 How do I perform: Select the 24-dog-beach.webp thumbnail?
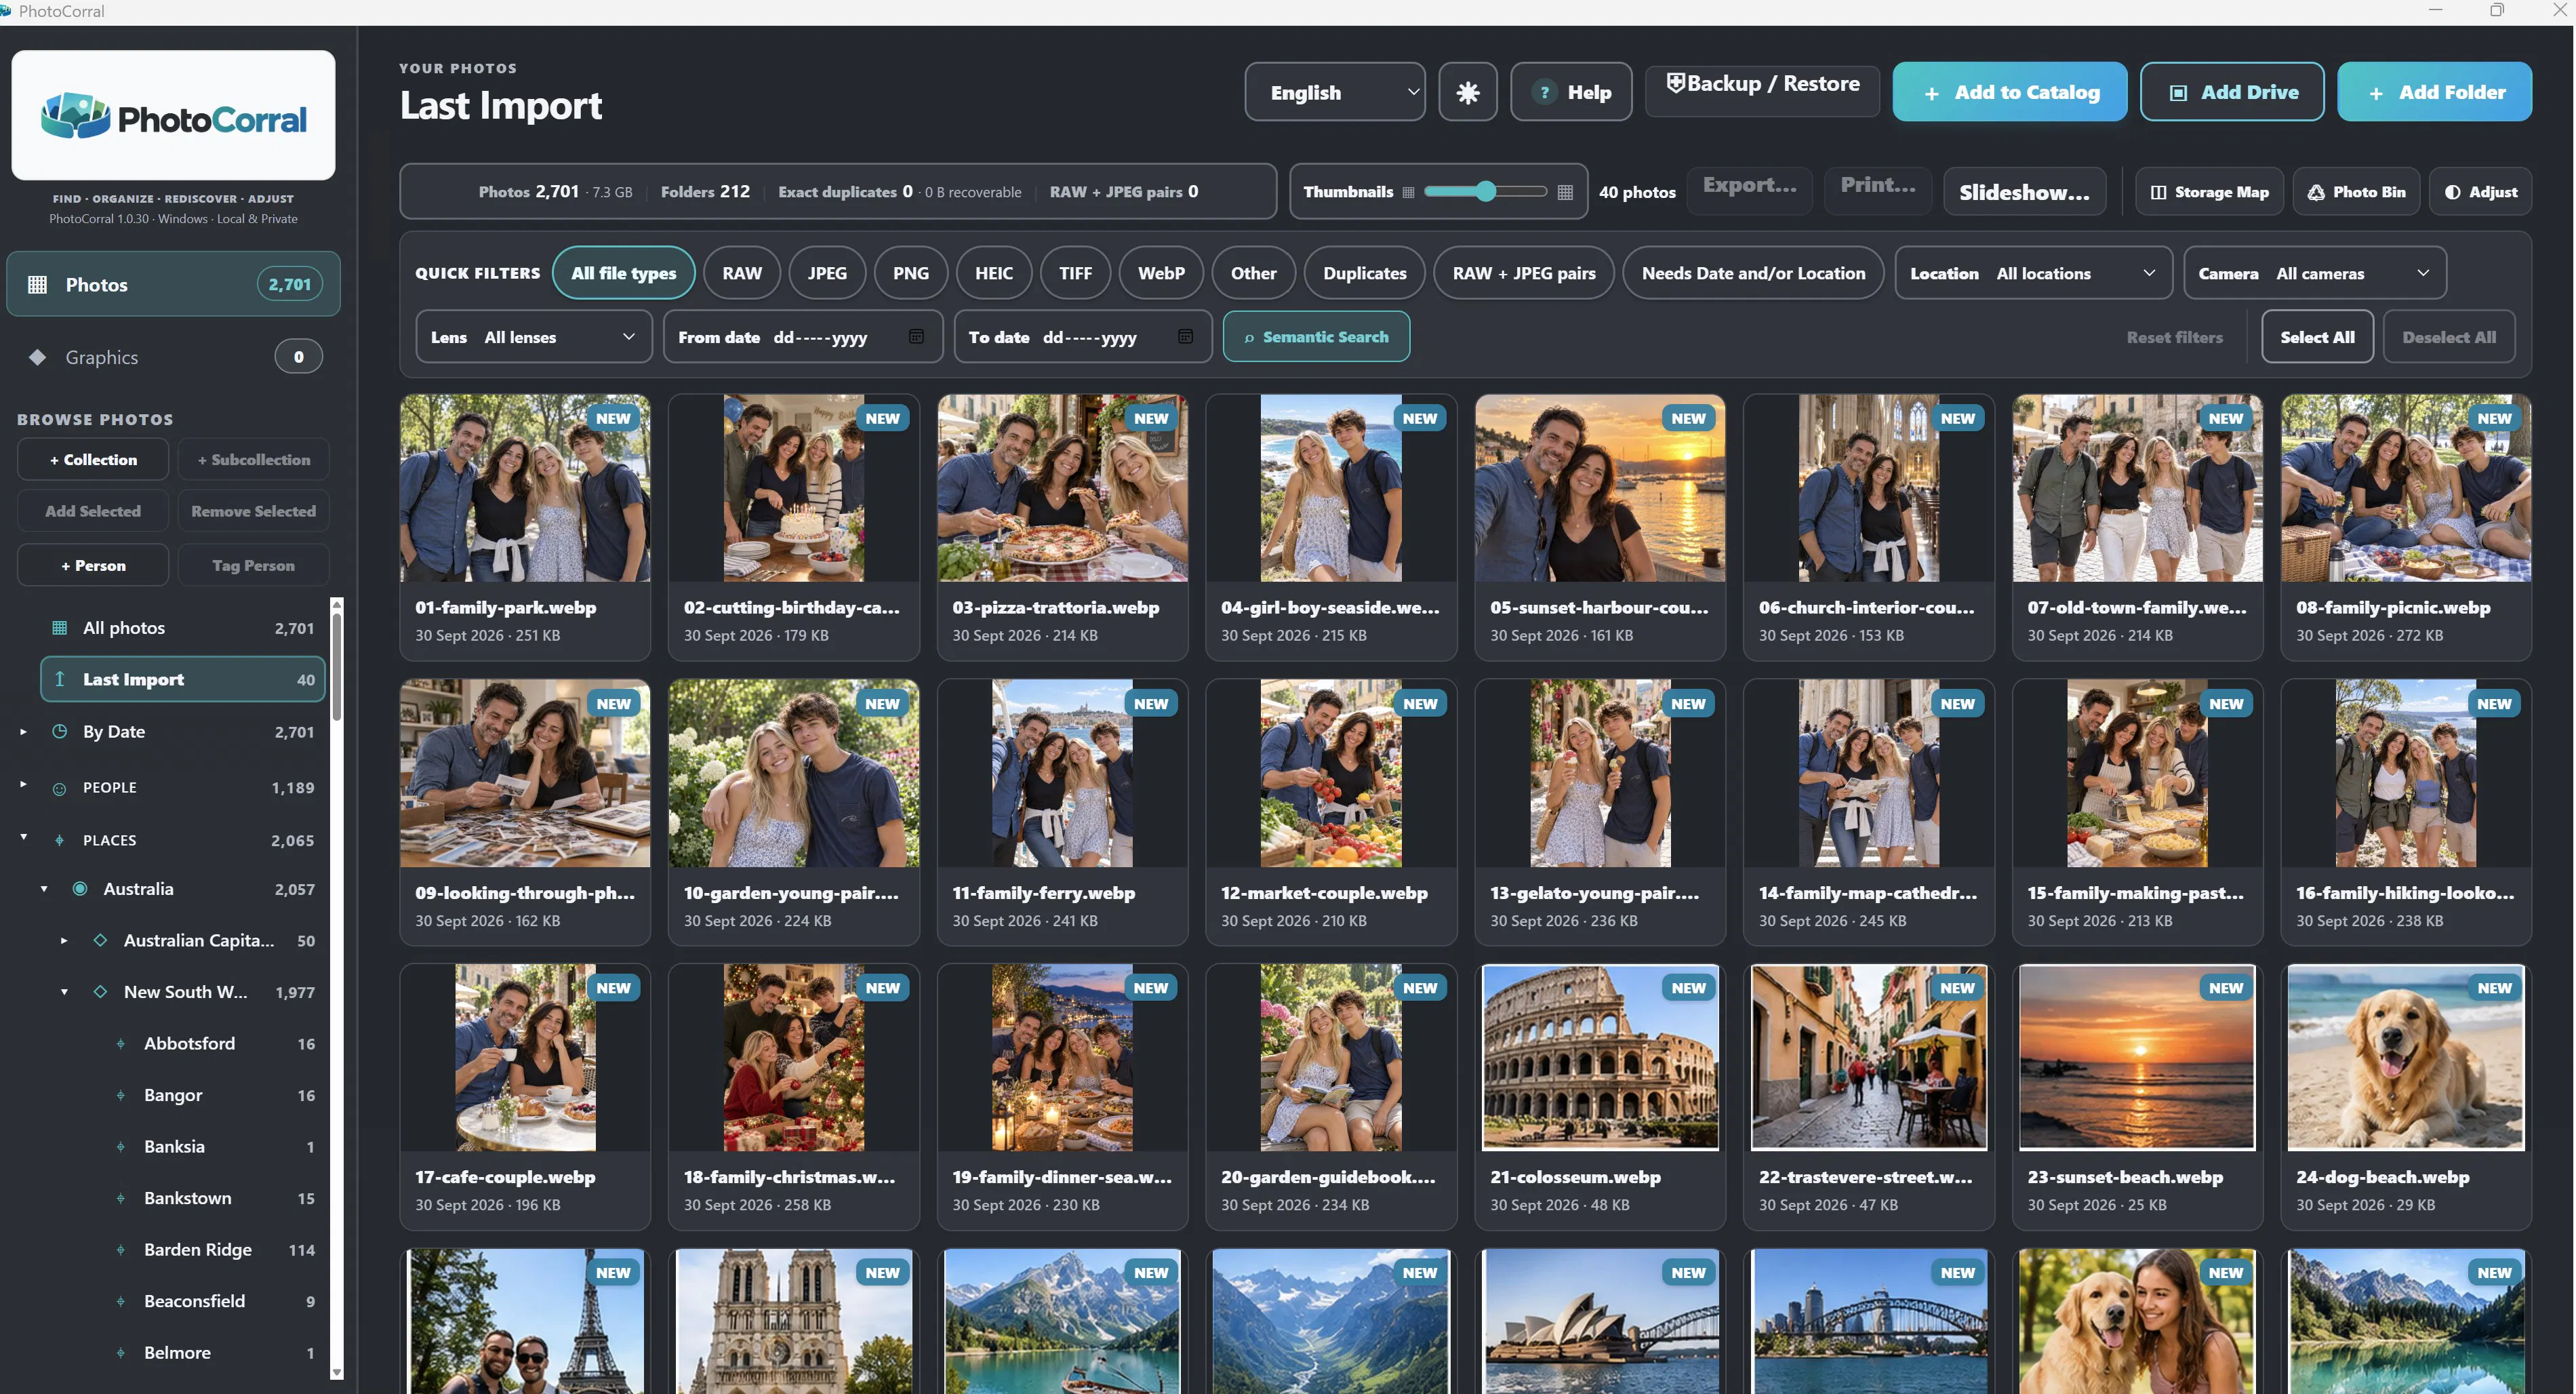pyautogui.click(x=2405, y=1058)
